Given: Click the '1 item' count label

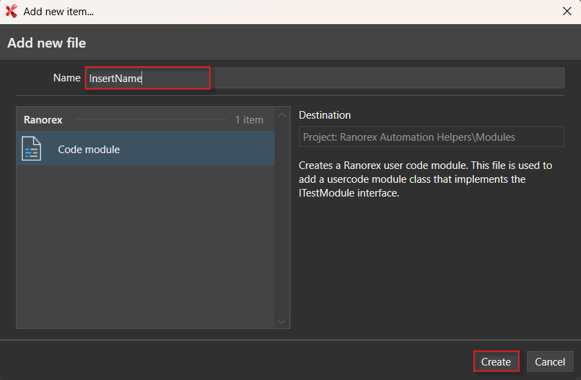Looking at the screenshot, I should coord(249,120).
